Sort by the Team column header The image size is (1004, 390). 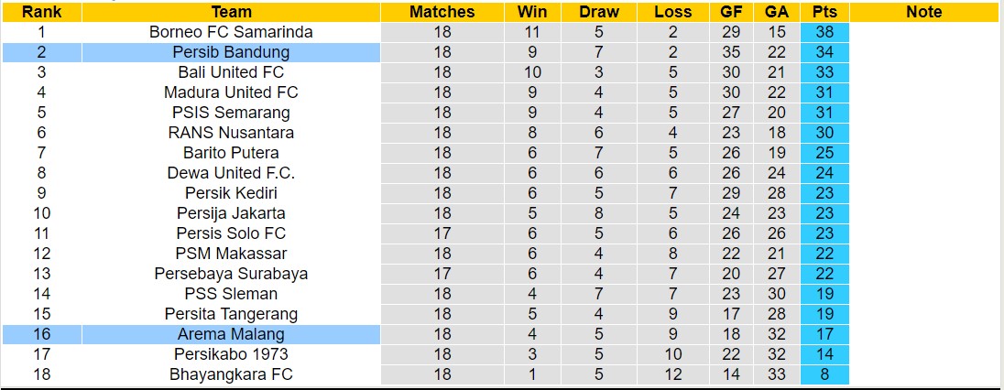coord(231,12)
